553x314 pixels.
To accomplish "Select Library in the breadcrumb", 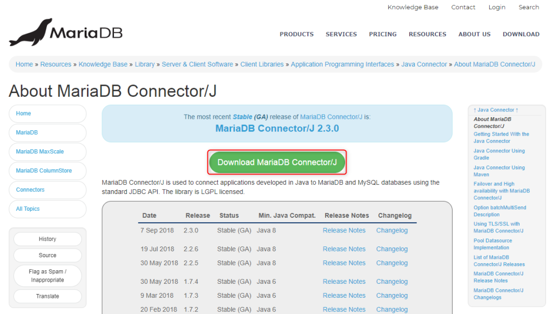I will coord(145,64).
